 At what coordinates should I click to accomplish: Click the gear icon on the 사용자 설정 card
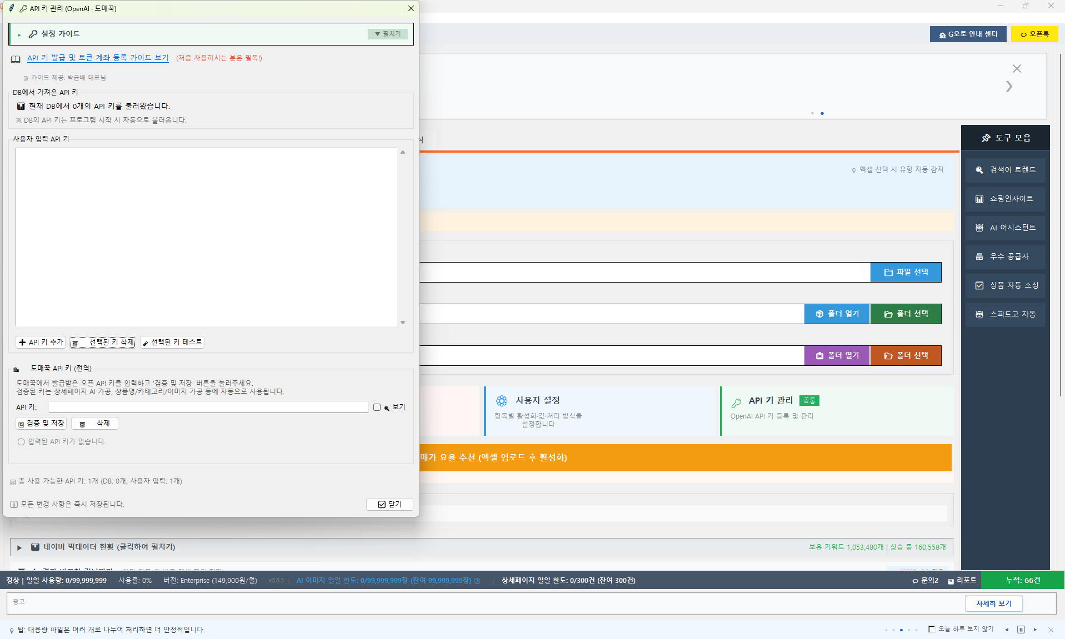(502, 401)
